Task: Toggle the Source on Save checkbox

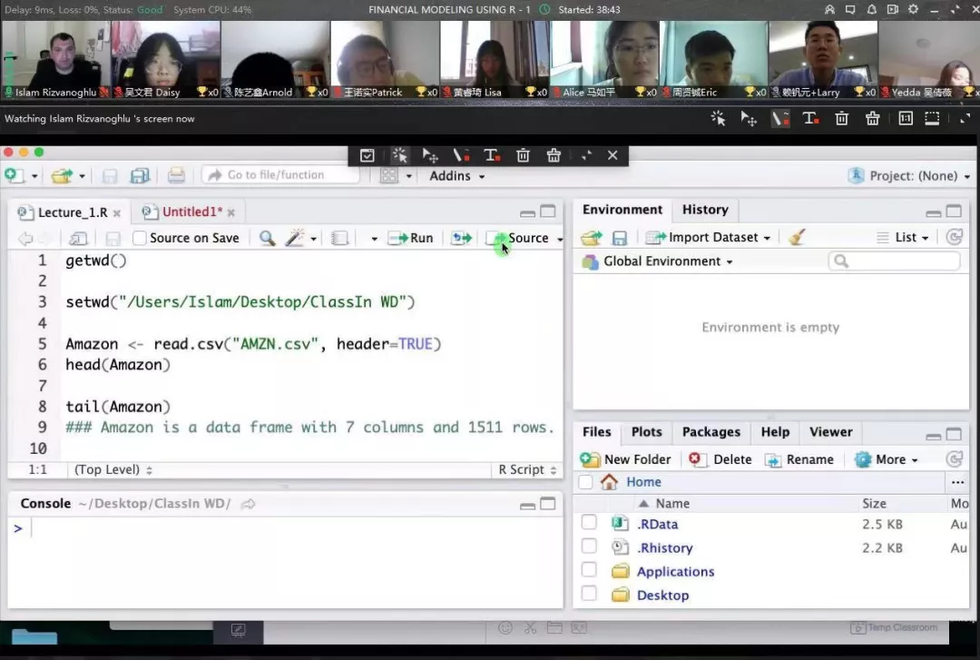Action: click(x=140, y=238)
